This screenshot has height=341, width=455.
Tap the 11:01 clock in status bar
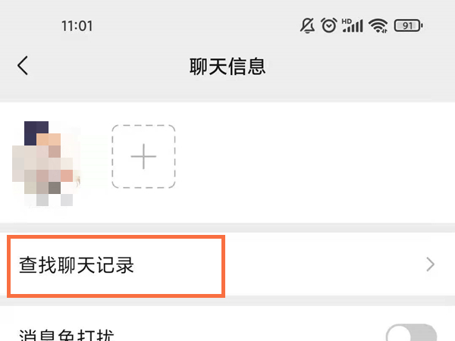pos(77,26)
